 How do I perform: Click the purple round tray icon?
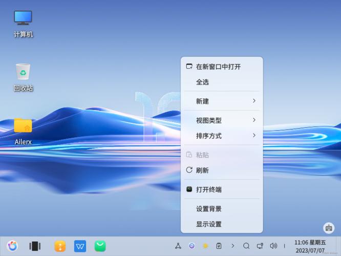[x=192, y=246]
